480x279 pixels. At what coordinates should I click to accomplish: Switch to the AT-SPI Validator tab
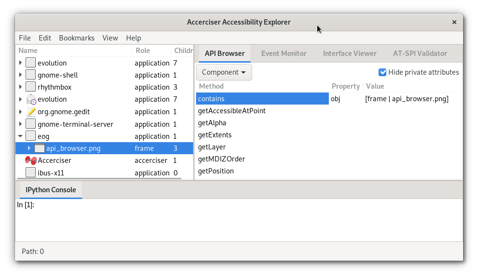tap(420, 53)
